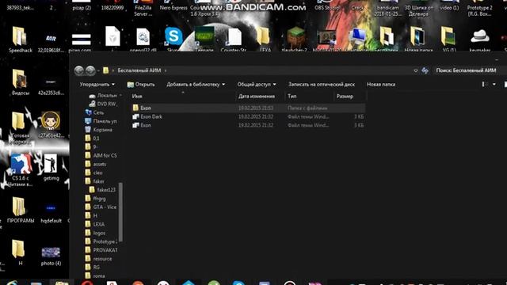Open the ПРОГРАМЫ desktop folder

pyautogui.click(x=20, y=210)
